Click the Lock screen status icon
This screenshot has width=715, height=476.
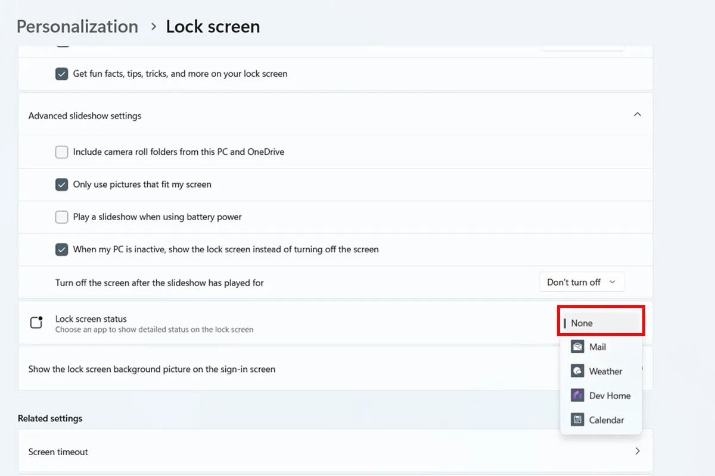[x=36, y=323]
